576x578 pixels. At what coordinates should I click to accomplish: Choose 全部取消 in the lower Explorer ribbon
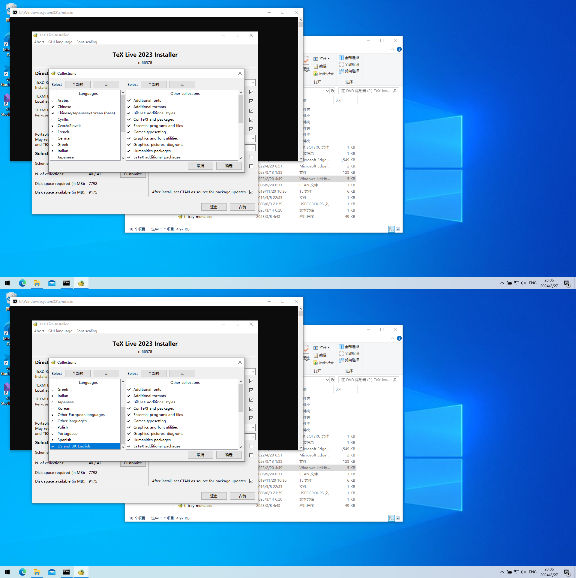[349, 354]
